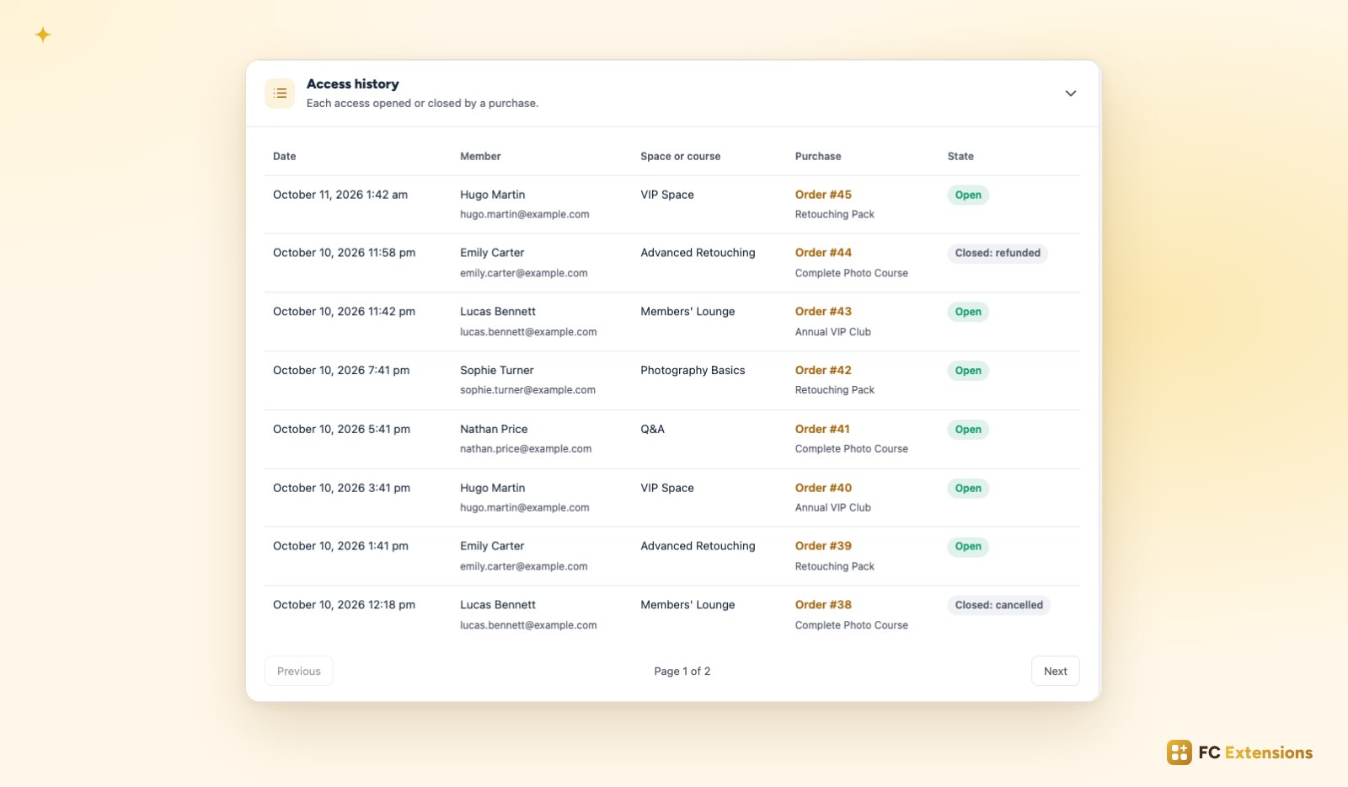Select Sophie Turner member name
The image size is (1348, 787).
tap(497, 370)
